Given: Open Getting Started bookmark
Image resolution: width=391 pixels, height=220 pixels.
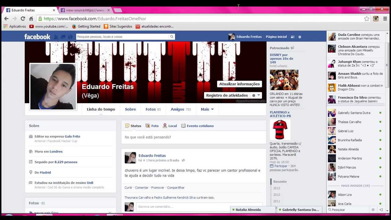Looking at the screenshot, I should point(86,26).
